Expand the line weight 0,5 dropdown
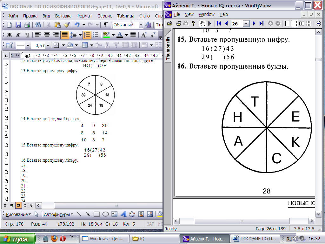Screen dimensions: 325x244 [x=48, y=45]
